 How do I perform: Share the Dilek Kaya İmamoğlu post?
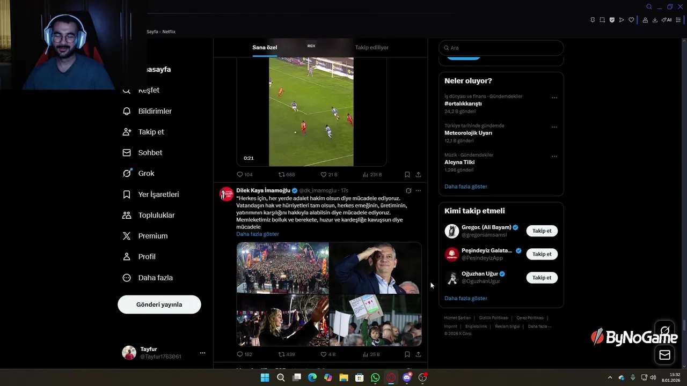click(x=418, y=354)
